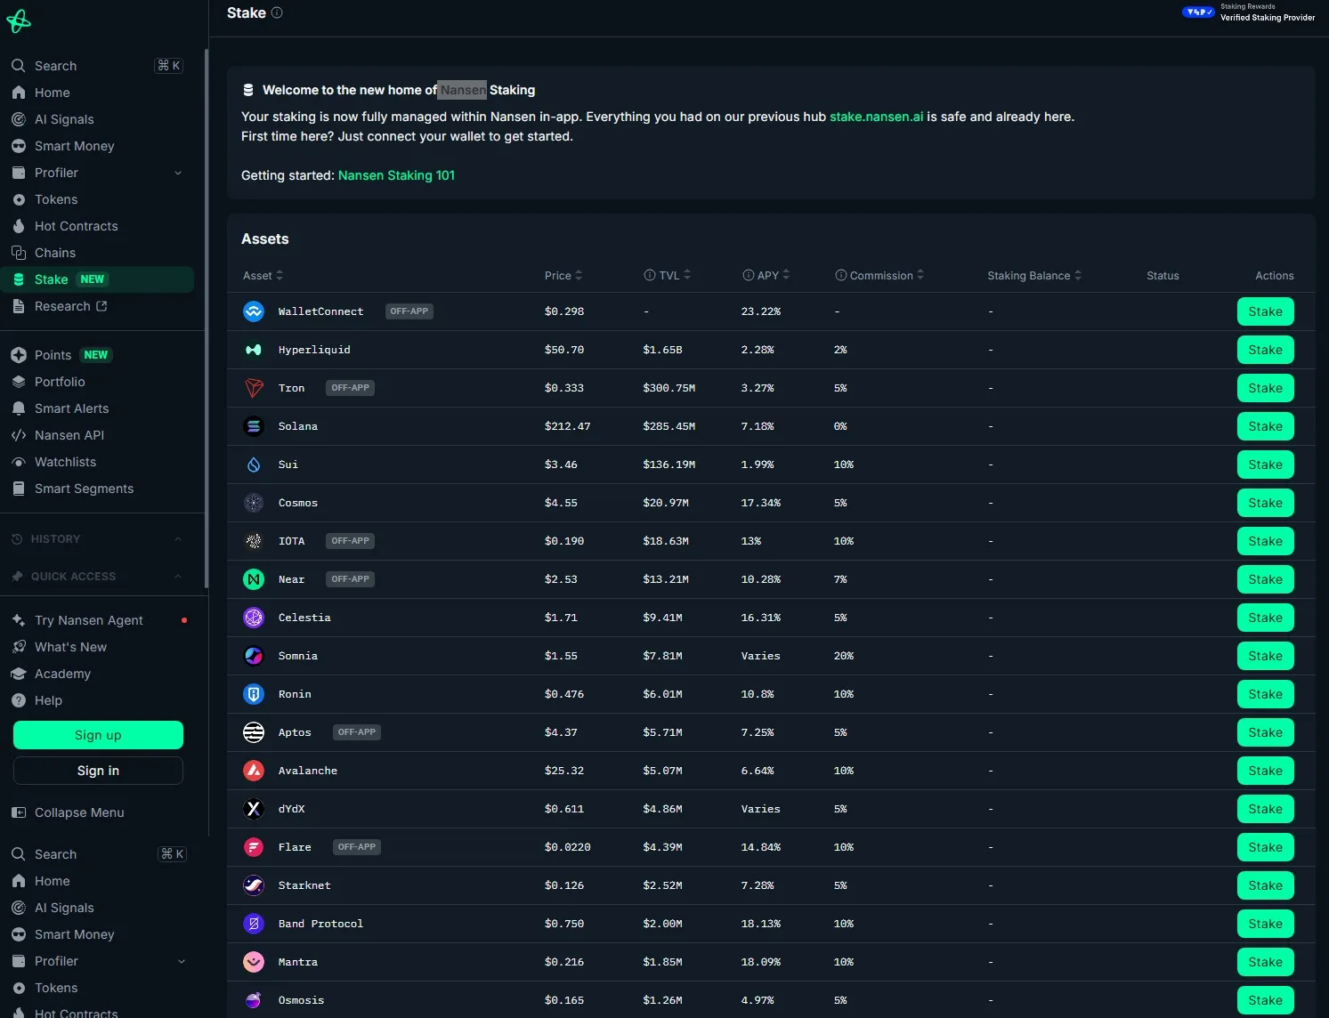1329x1018 pixels.
Task: Sort assets using the Price sort arrows
Action: (x=579, y=276)
